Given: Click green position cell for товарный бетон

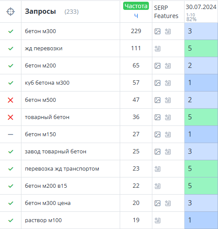Looking at the screenshot, I should pos(201,117).
